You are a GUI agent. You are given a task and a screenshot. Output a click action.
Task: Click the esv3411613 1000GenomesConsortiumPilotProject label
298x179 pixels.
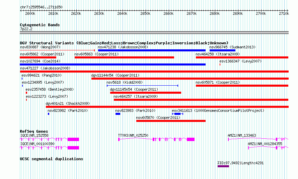[x=218, y=110]
